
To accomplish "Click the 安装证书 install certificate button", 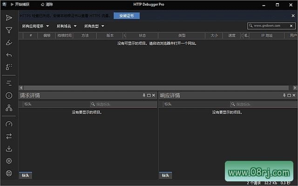I will pyautogui.click(x=127, y=16).
